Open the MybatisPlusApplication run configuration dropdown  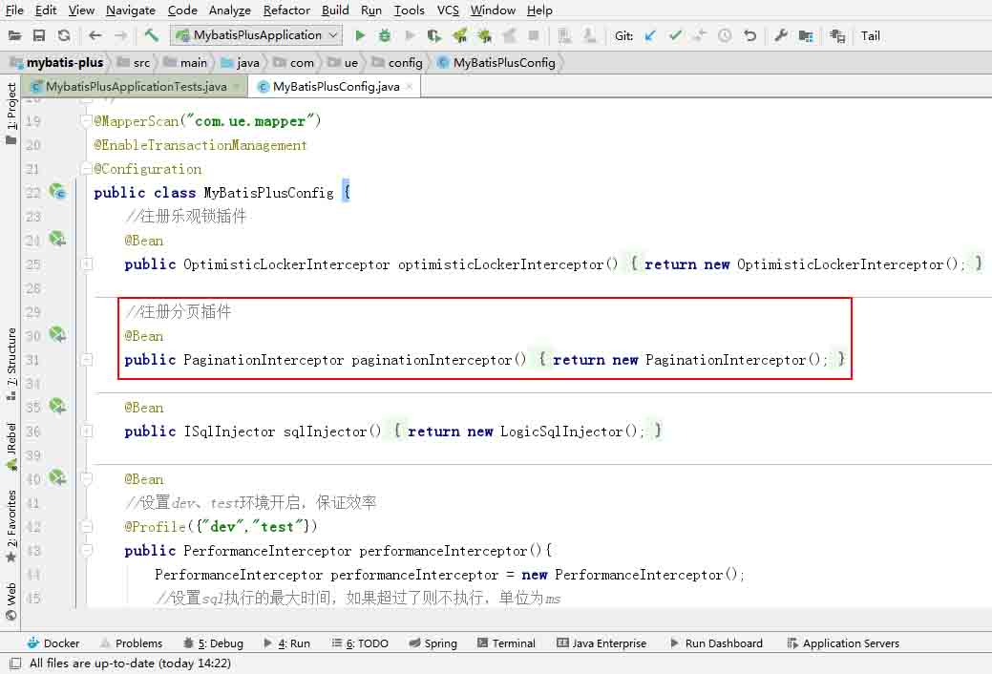click(x=256, y=35)
